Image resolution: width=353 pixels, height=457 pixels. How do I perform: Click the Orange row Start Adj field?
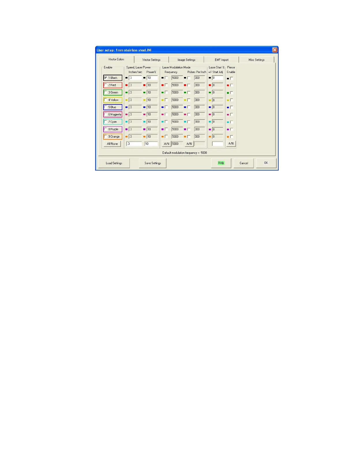pyautogui.click(x=218, y=136)
